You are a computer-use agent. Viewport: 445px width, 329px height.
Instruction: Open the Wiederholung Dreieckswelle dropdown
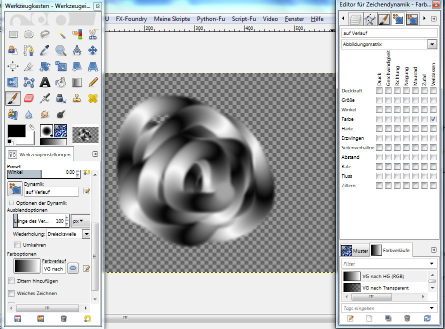(86, 234)
